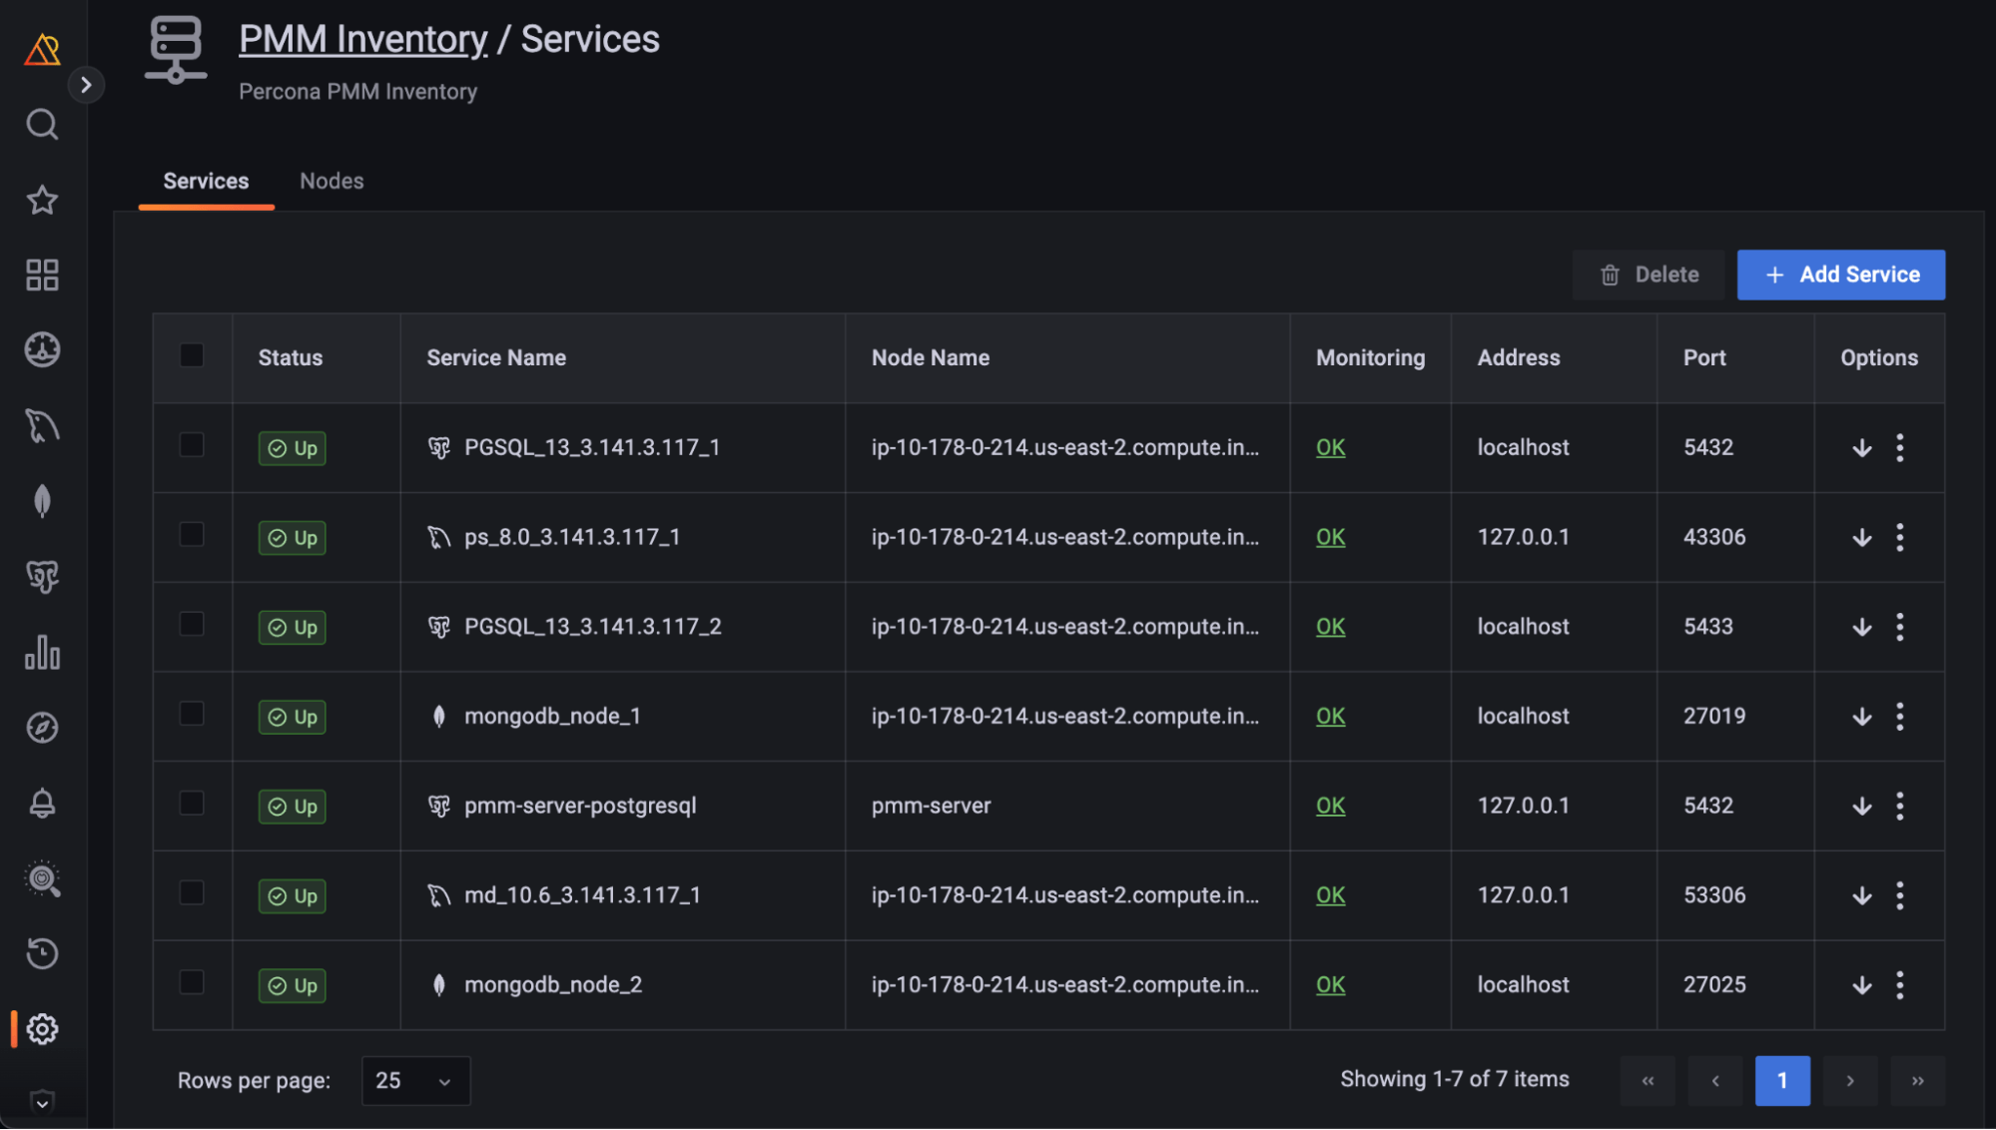Select the Services tab
Image resolution: width=1996 pixels, height=1130 pixels.
206,181
